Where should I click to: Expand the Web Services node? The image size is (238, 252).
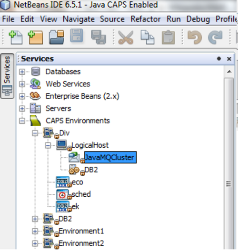(x=22, y=84)
